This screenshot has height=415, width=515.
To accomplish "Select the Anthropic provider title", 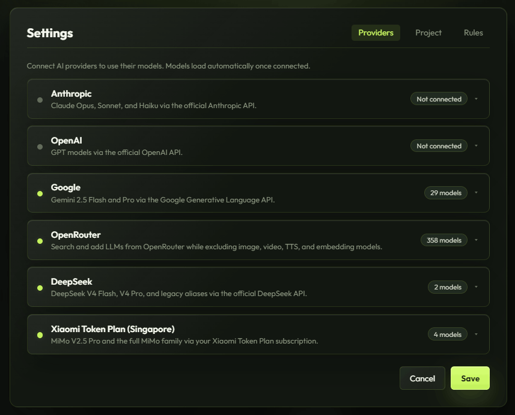I will pos(72,94).
